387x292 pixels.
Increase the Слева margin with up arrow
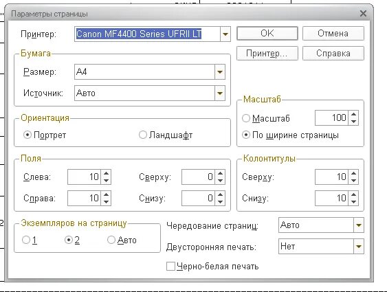point(106,173)
